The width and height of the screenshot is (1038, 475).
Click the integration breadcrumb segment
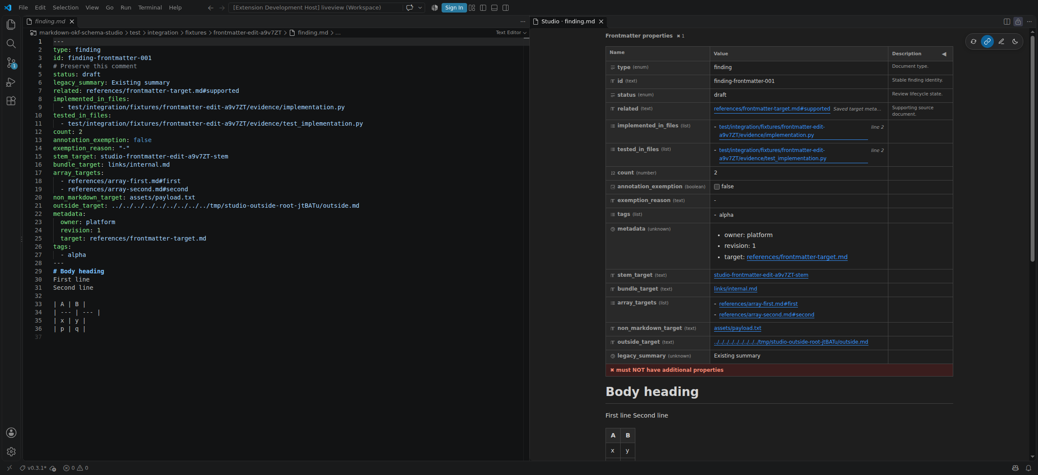click(x=163, y=33)
